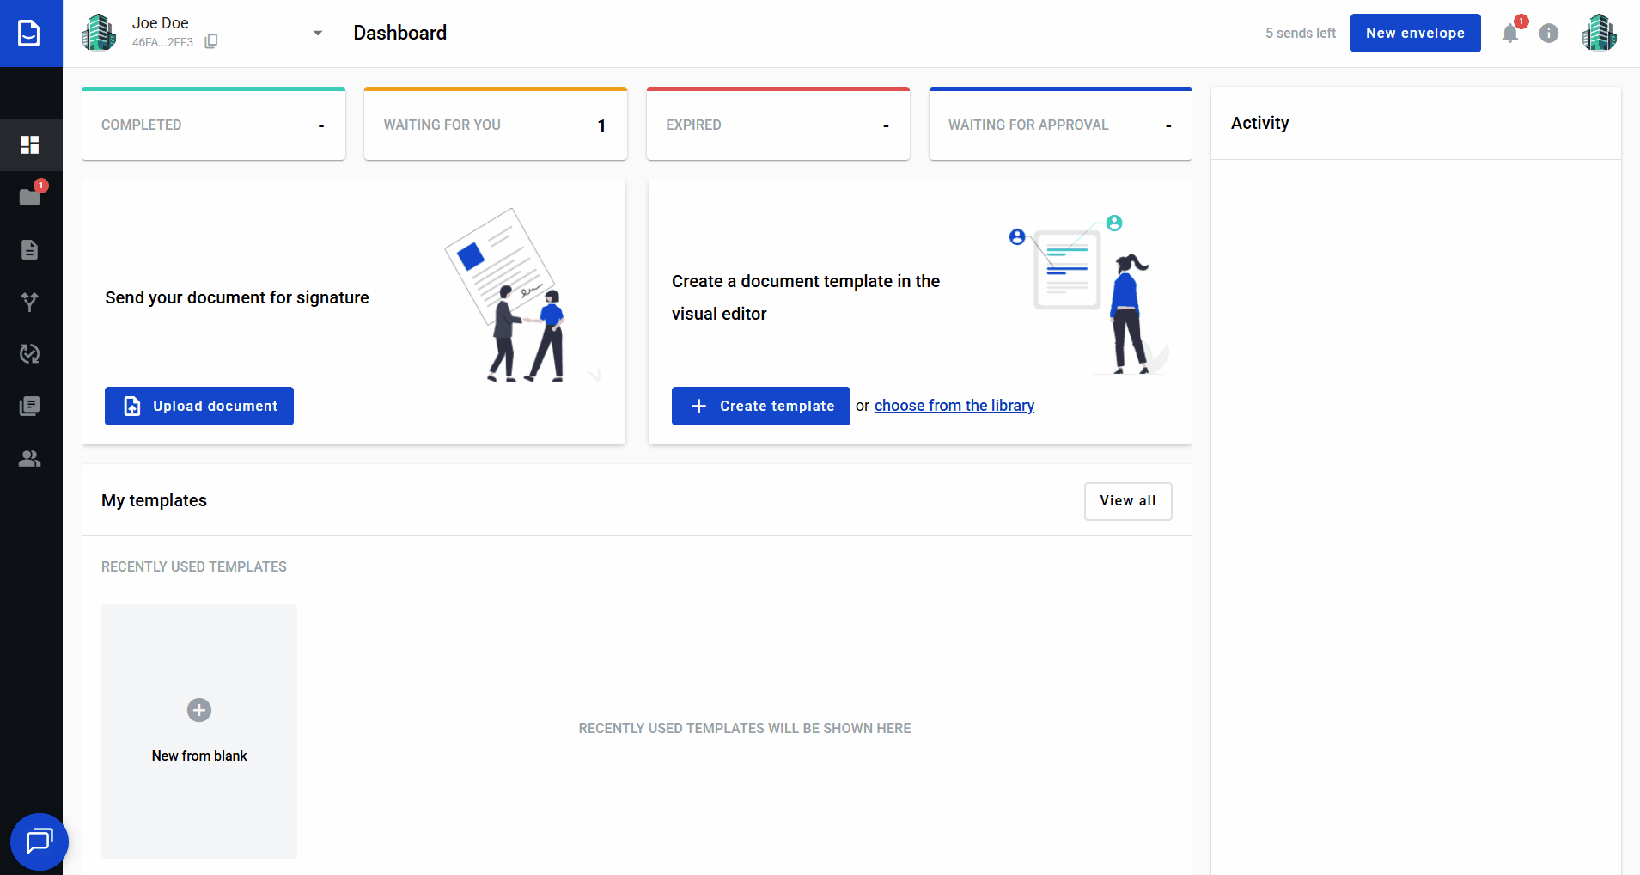Image resolution: width=1640 pixels, height=875 pixels.
Task: Click the New from blank template tile
Action: tap(199, 731)
